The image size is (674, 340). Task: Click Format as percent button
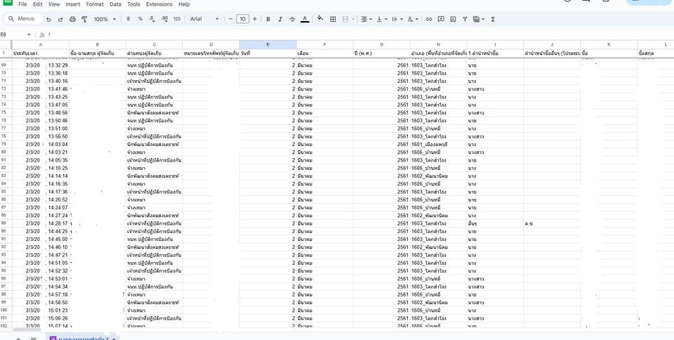(x=140, y=20)
